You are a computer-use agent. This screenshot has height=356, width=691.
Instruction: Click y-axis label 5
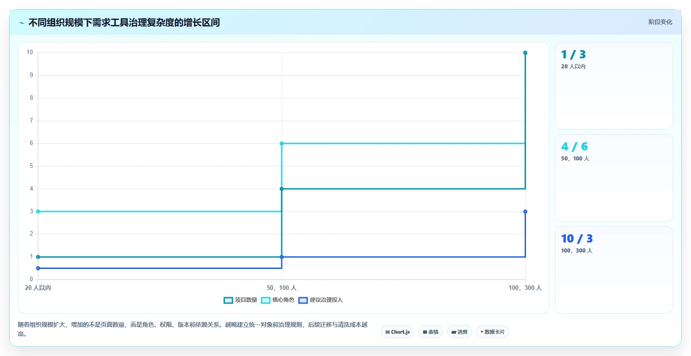coord(31,166)
